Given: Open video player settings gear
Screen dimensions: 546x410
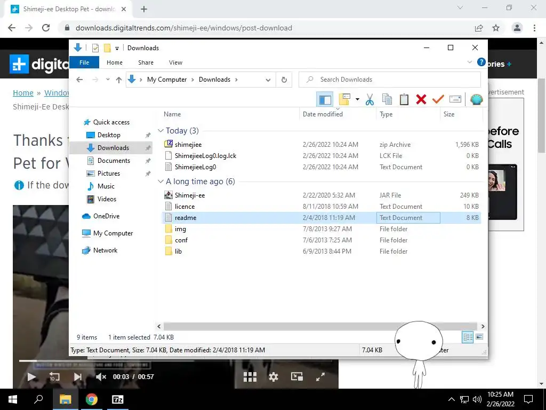Looking at the screenshot, I should point(274,376).
